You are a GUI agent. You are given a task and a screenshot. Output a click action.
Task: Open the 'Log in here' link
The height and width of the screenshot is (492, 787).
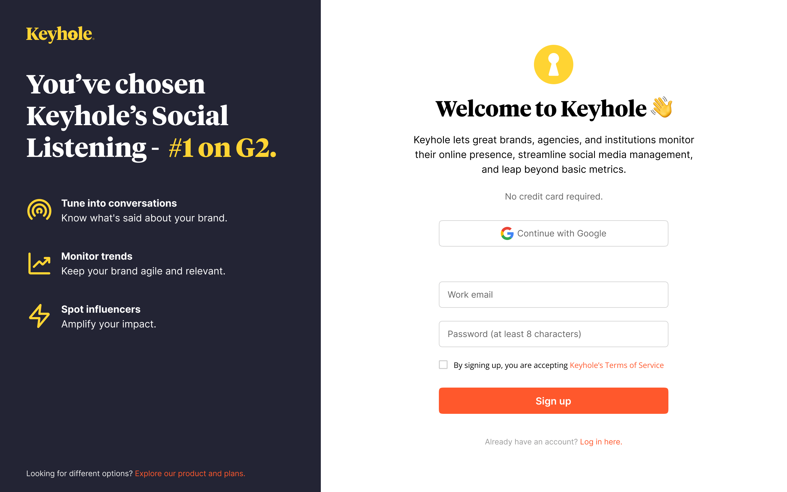click(601, 441)
